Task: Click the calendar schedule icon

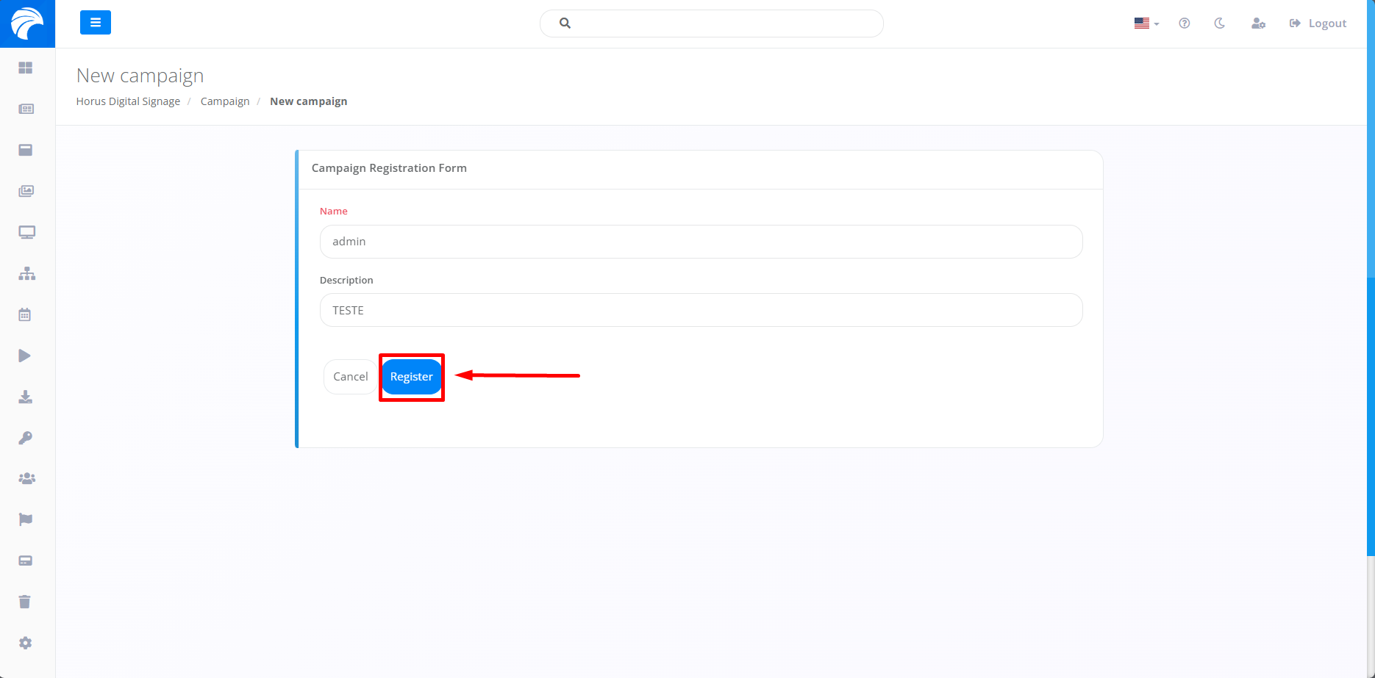Action: coord(25,314)
